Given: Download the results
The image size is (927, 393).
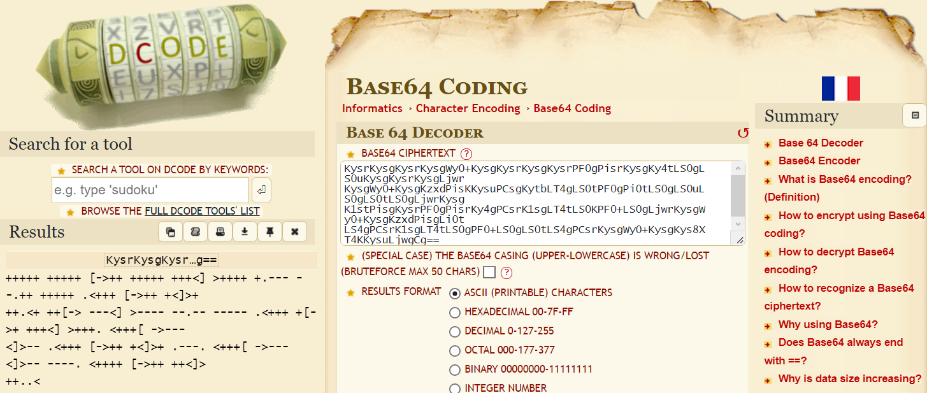Looking at the screenshot, I should tap(245, 232).
